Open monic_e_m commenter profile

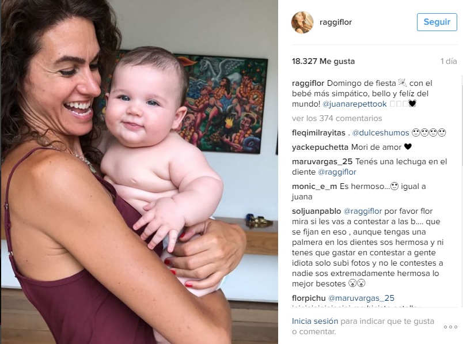click(x=314, y=187)
